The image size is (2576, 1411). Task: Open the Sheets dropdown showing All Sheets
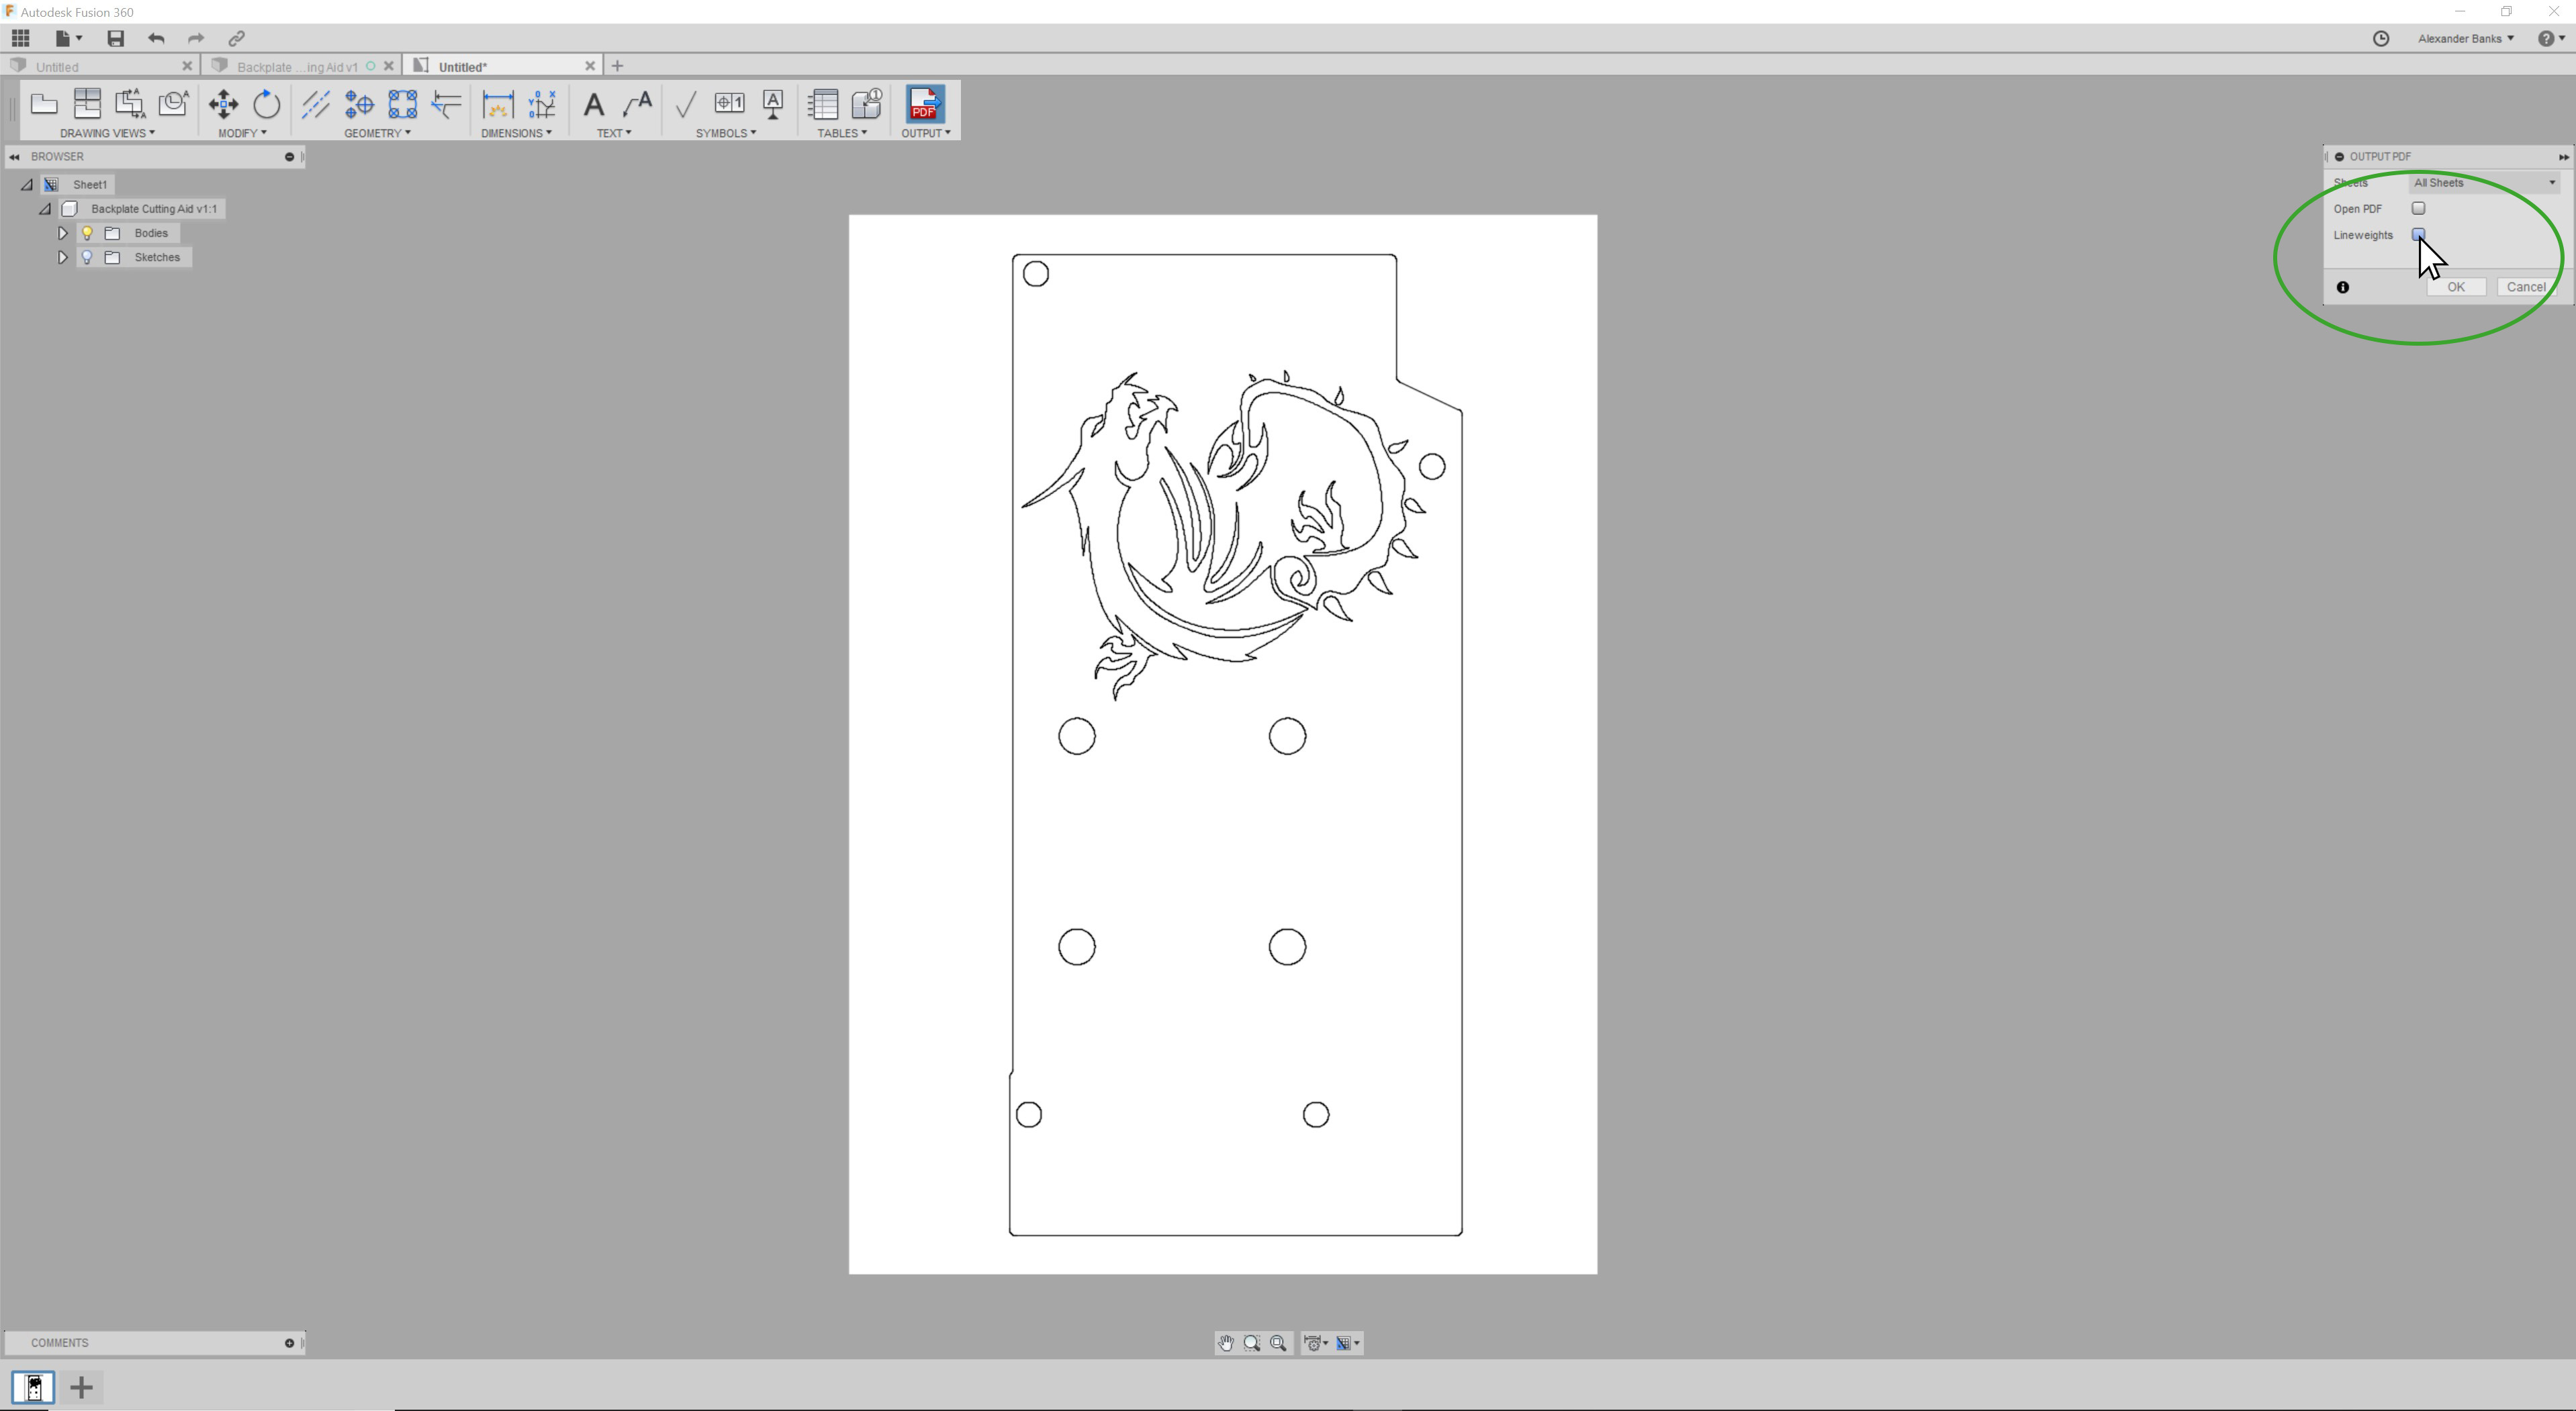(x=2485, y=183)
